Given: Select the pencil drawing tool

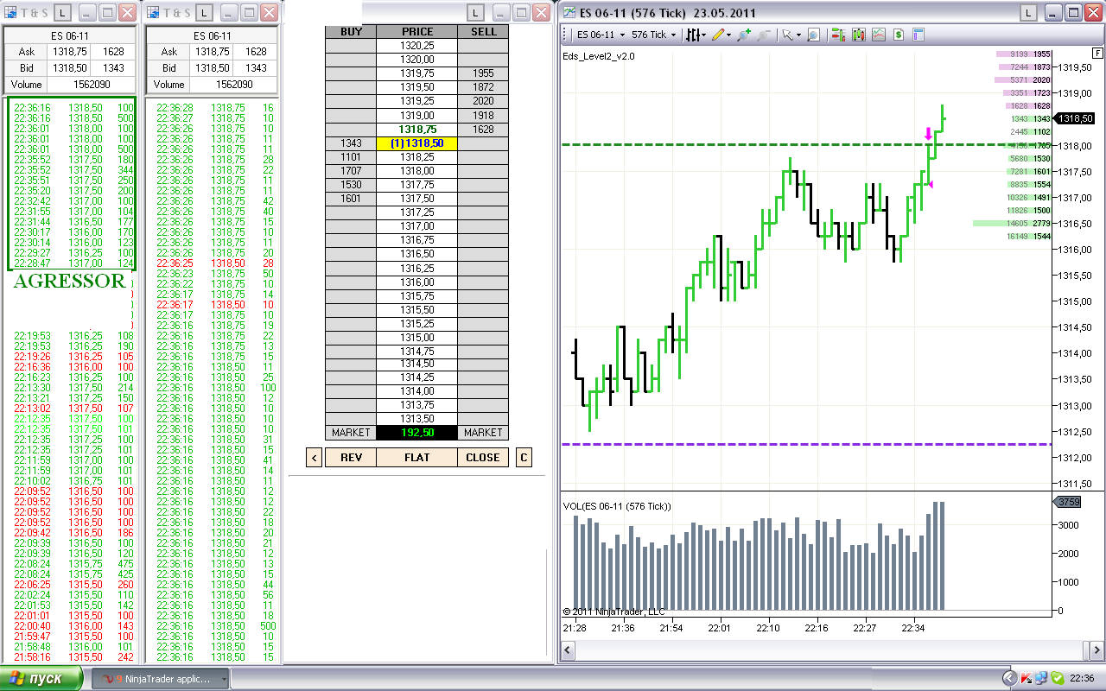Looking at the screenshot, I should (719, 35).
